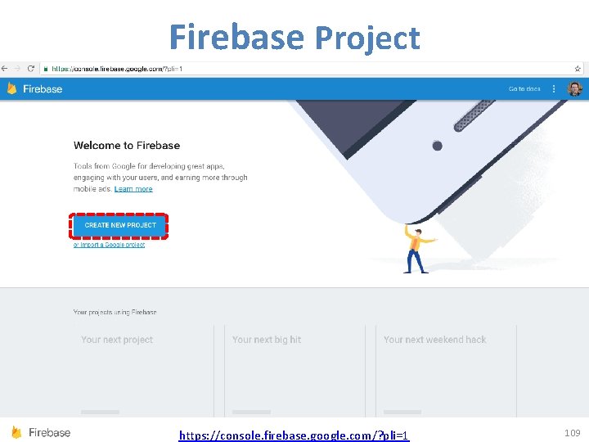Click the browser forward arrow

17,69
